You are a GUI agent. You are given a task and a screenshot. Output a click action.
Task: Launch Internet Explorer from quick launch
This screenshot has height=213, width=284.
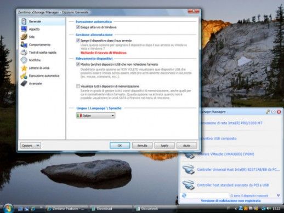(x=33, y=209)
